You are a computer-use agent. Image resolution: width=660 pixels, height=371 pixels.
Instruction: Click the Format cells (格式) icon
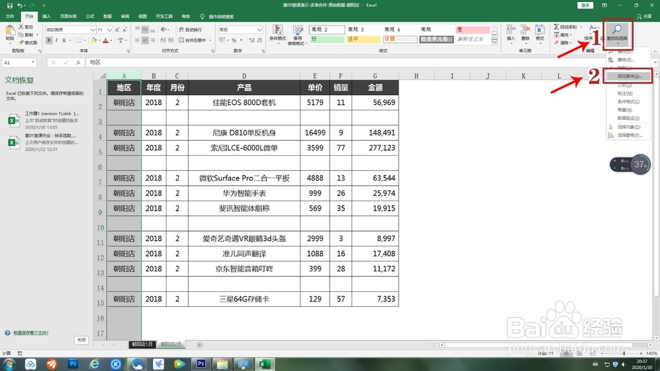click(540, 30)
